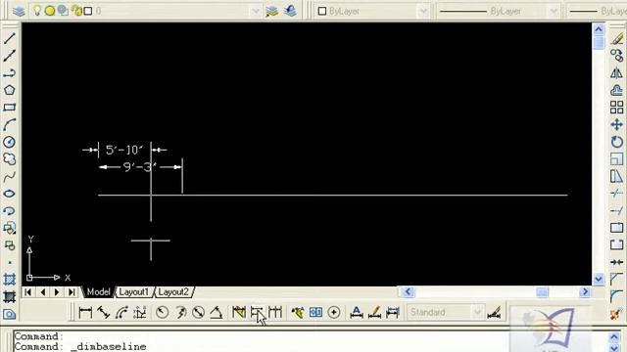
Task: Select the Array tool
Action: (616, 108)
